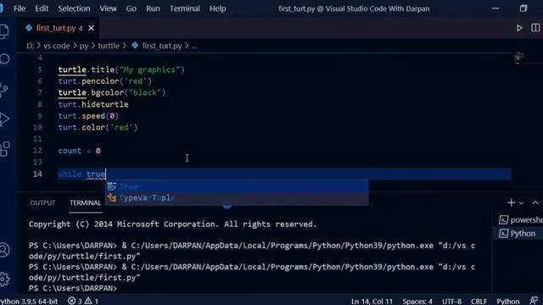Click on turtle.title line 5 code
The width and height of the screenshot is (543, 305).
tap(121, 69)
